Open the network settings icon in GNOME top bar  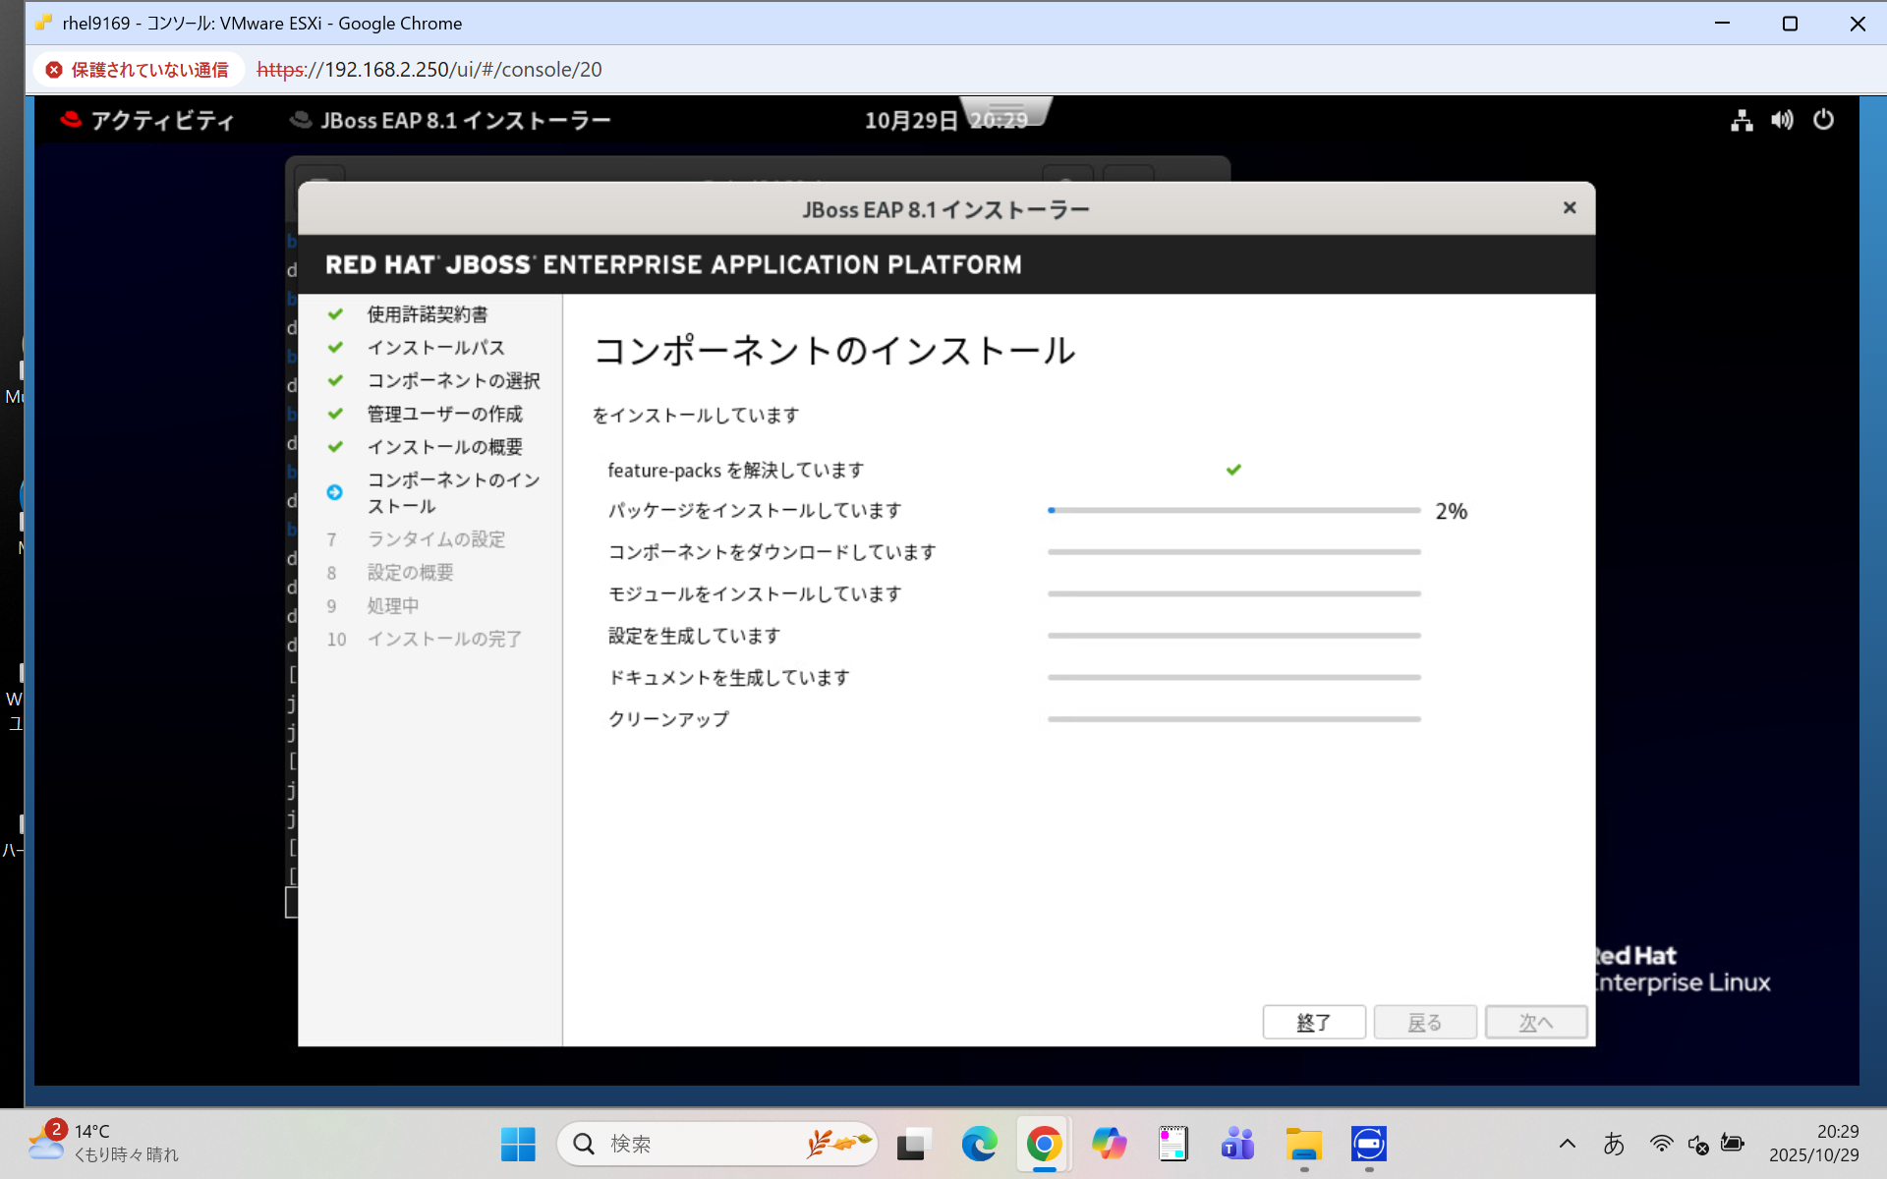pyautogui.click(x=1741, y=120)
